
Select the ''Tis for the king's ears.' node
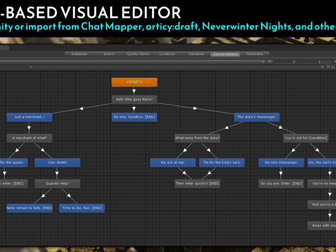[222, 163]
